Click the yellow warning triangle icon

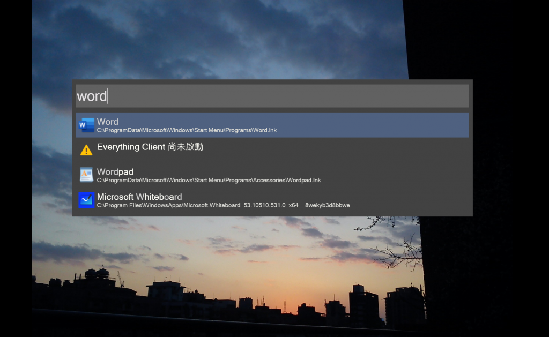(x=86, y=150)
